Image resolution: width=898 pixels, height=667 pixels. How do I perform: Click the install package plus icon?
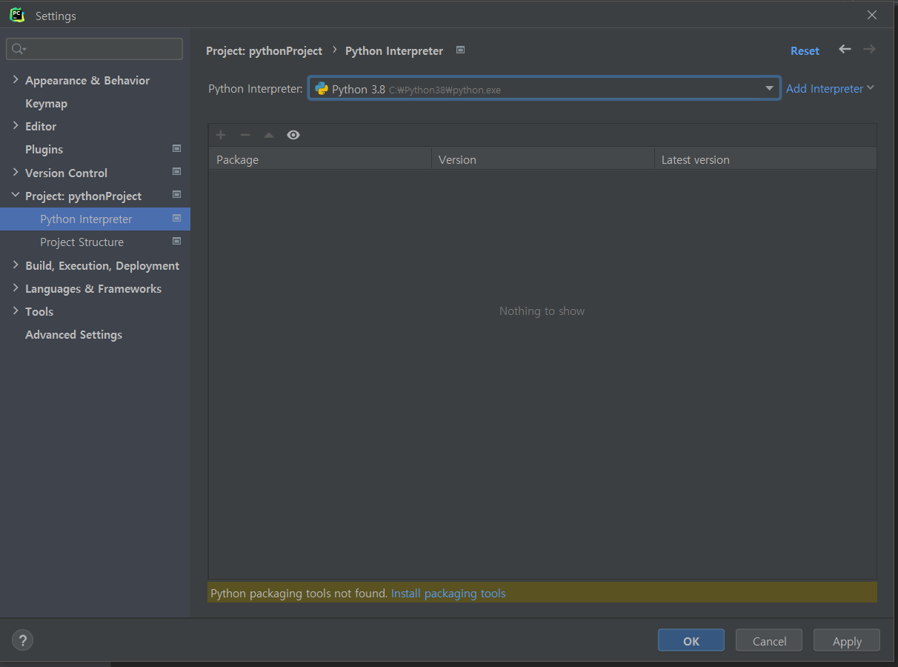coord(221,135)
